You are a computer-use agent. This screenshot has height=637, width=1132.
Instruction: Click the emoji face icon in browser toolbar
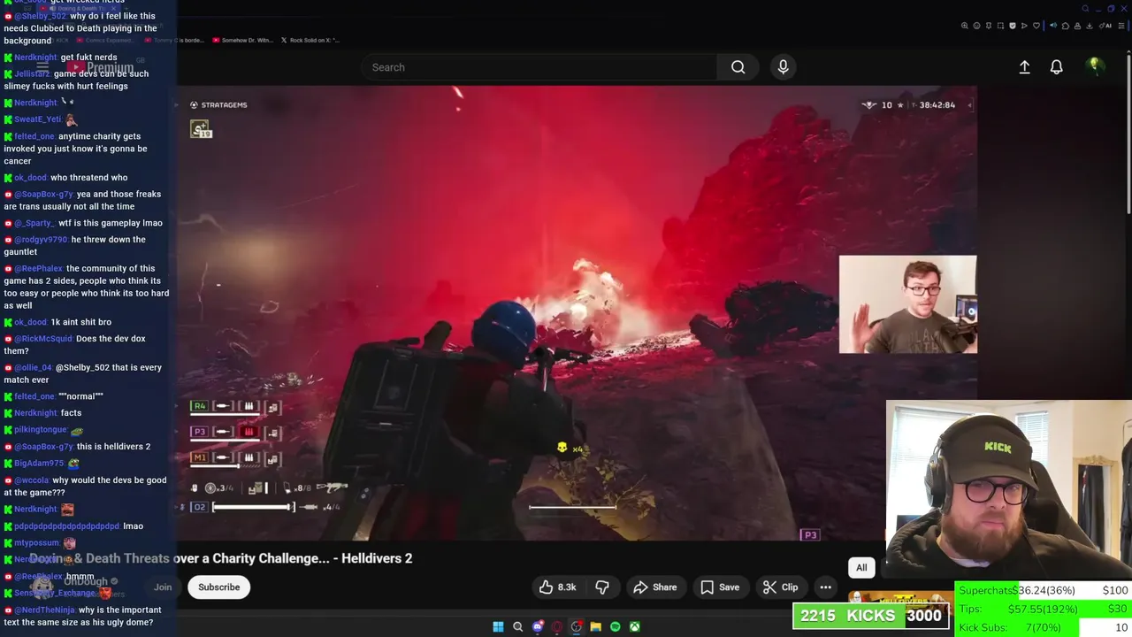pyautogui.click(x=976, y=26)
